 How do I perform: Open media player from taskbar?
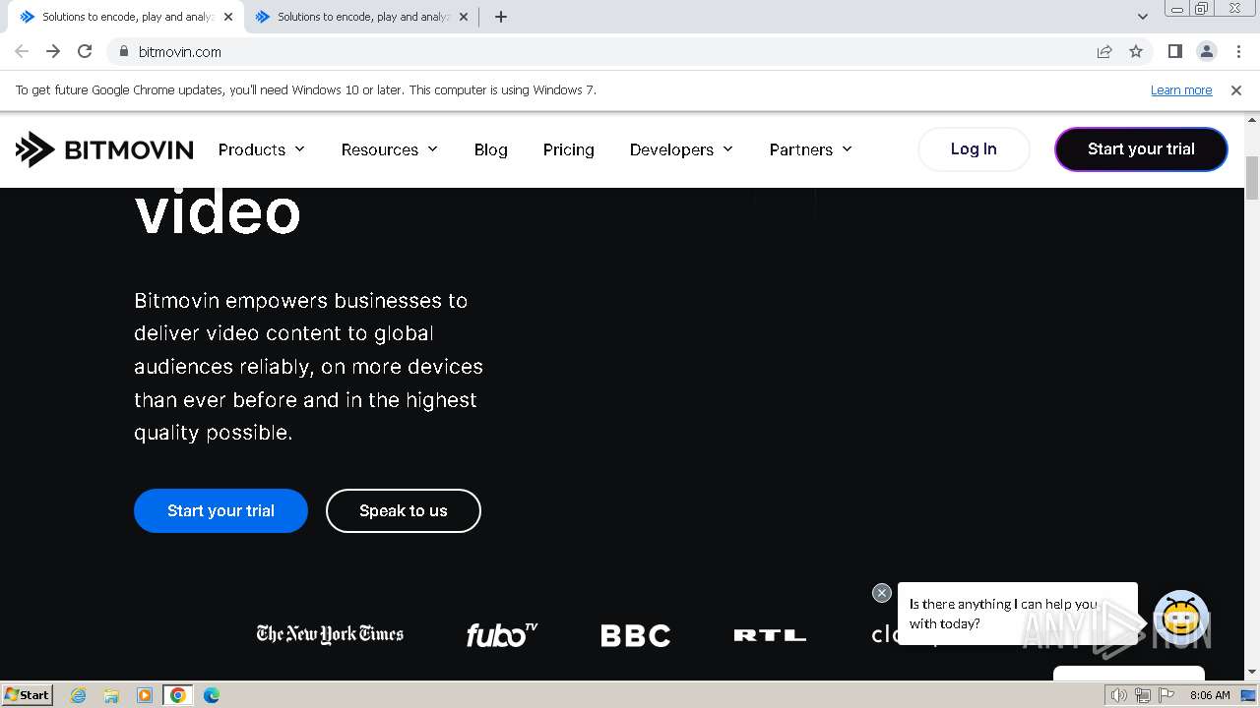(x=145, y=695)
